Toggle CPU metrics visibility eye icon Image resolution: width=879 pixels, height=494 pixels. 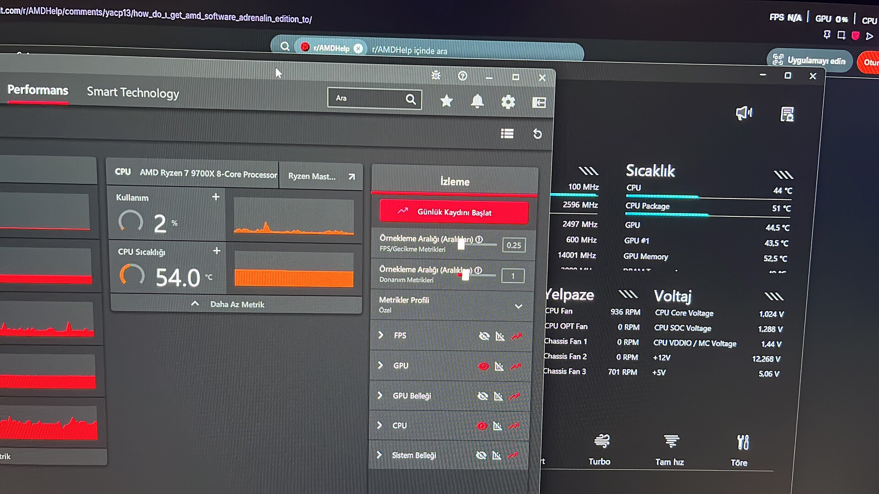point(482,426)
